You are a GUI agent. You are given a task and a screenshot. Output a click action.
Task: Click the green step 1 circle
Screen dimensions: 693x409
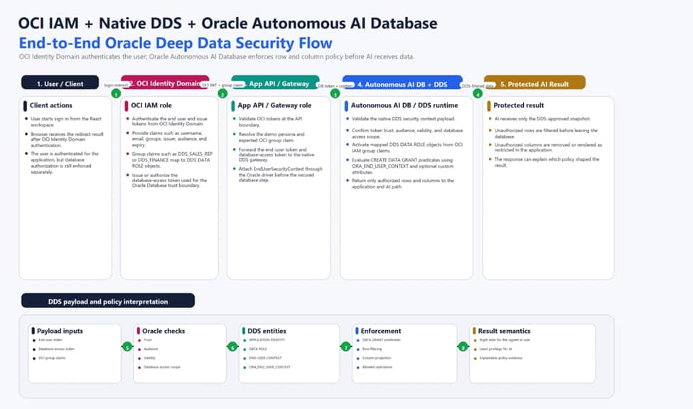[116, 93]
